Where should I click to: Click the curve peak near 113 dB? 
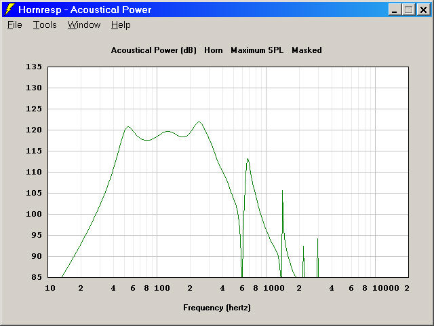[248, 159]
